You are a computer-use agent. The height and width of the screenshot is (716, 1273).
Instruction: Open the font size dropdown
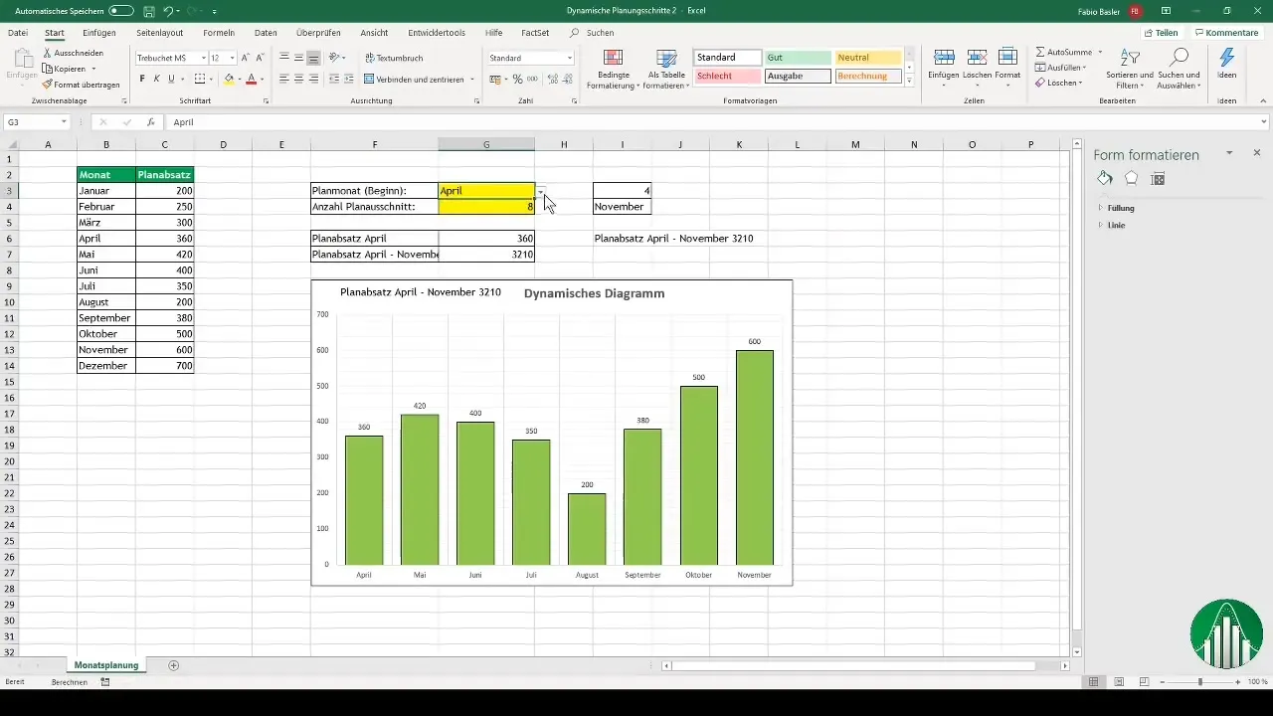point(233,58)
